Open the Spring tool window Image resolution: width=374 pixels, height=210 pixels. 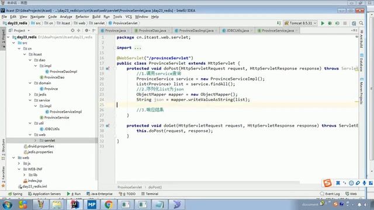(15, 194)
